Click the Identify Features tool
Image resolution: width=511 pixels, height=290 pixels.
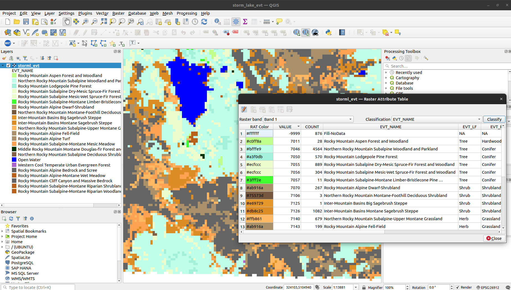pos(217,21)
